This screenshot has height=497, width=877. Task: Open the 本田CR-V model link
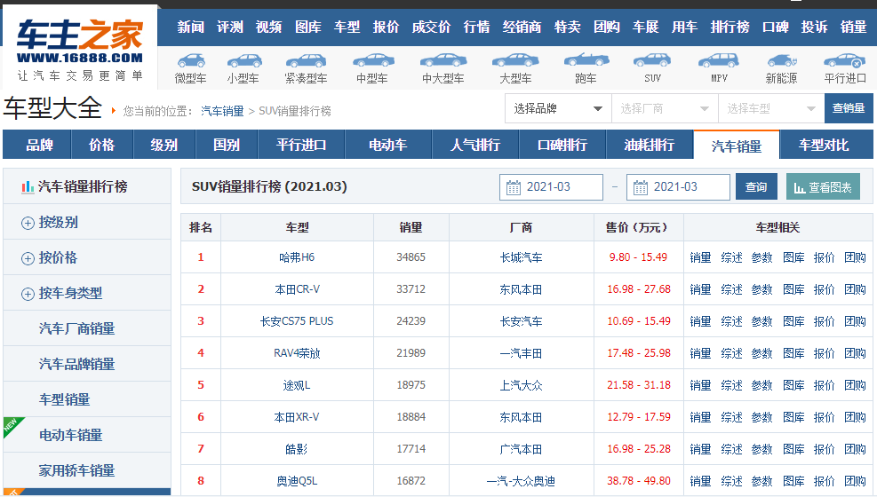pos(297,289)
